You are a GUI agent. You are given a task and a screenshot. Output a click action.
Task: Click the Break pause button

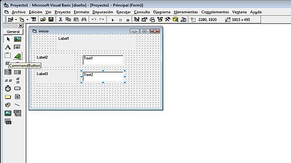pos(120,20)
